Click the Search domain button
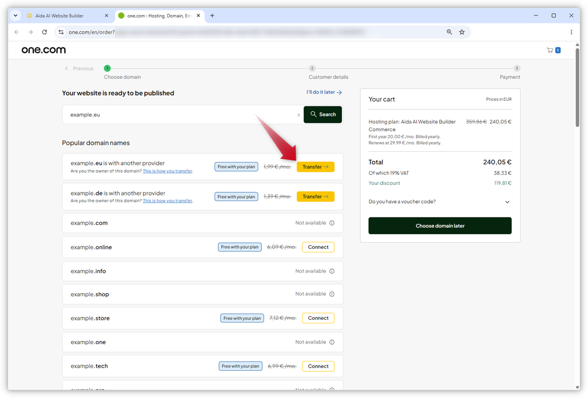Viewport: 588px width, 398px height. [x=323, y=114]
